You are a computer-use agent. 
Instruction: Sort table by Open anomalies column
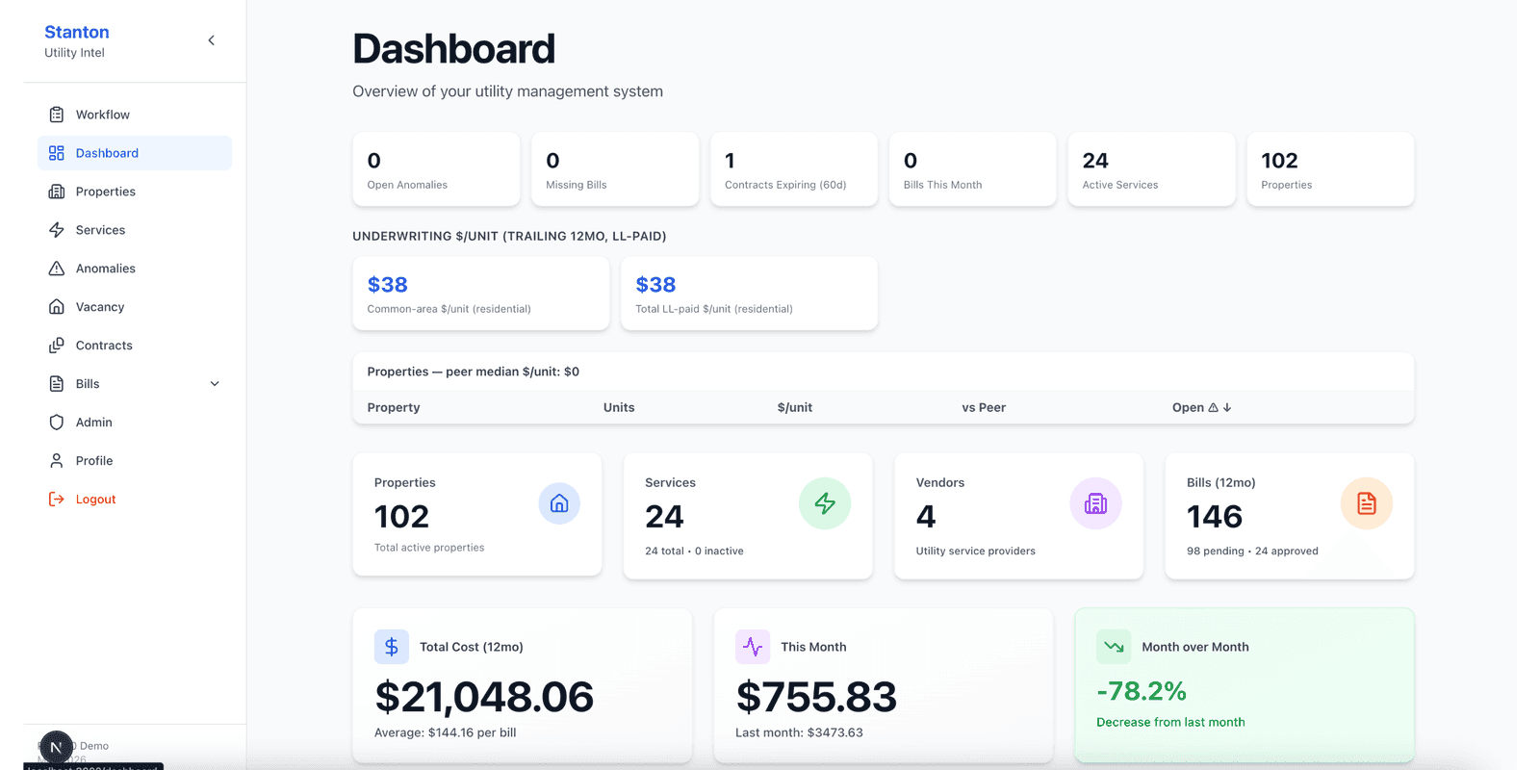pos(1201,407)
